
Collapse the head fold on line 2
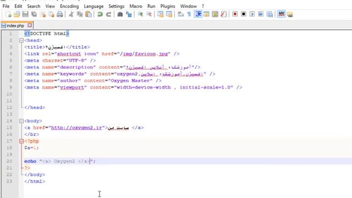(21, 40)
